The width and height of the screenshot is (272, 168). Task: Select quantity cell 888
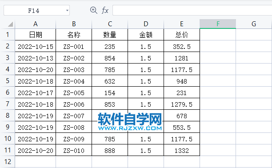110,150
